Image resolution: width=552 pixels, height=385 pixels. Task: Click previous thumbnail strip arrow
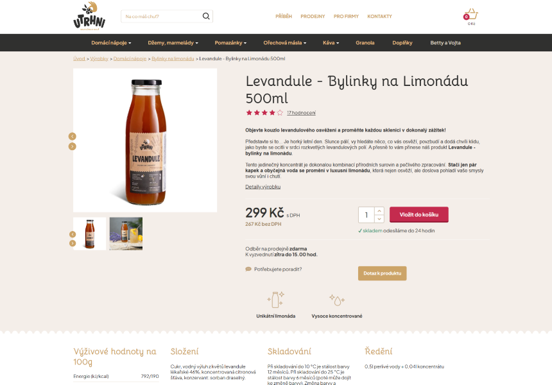(x=73, y=234)
